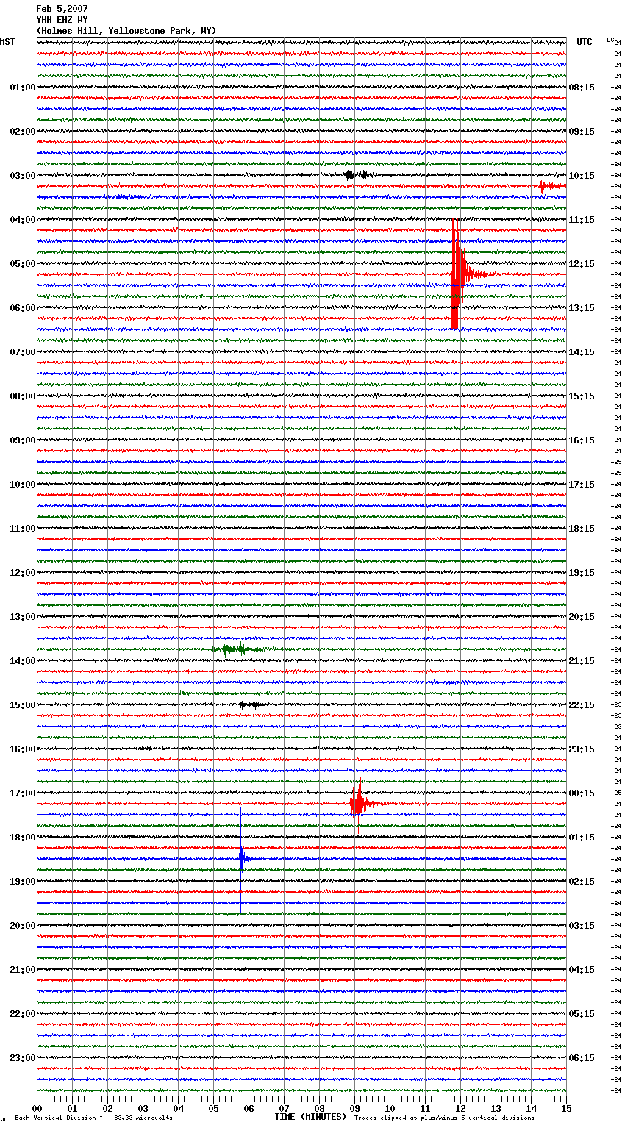This screenshot has height=1128, width=625.
Task: Click the "03" minute label on bottom axis
Action: [143, 1108]
